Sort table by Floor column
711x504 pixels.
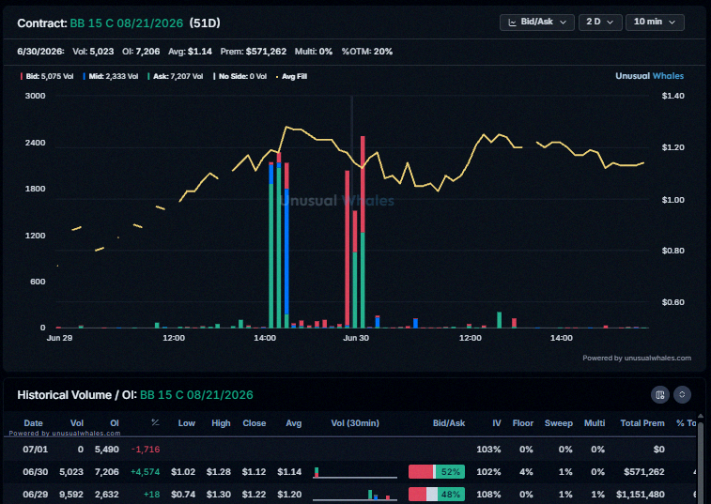click(x=523, y=423)
